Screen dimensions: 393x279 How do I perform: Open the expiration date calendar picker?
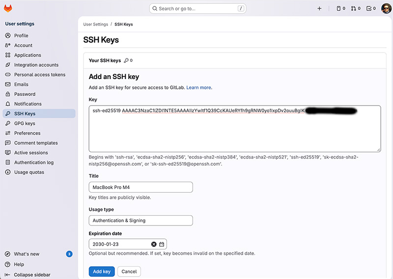pyautogui.click(x=162, y=244)
